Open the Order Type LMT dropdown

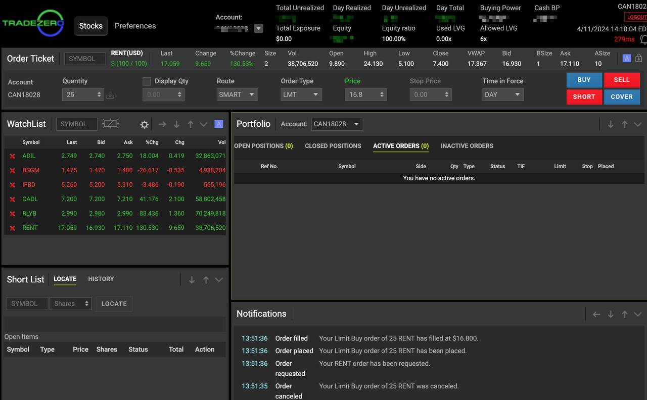click(x=301, y=94)
